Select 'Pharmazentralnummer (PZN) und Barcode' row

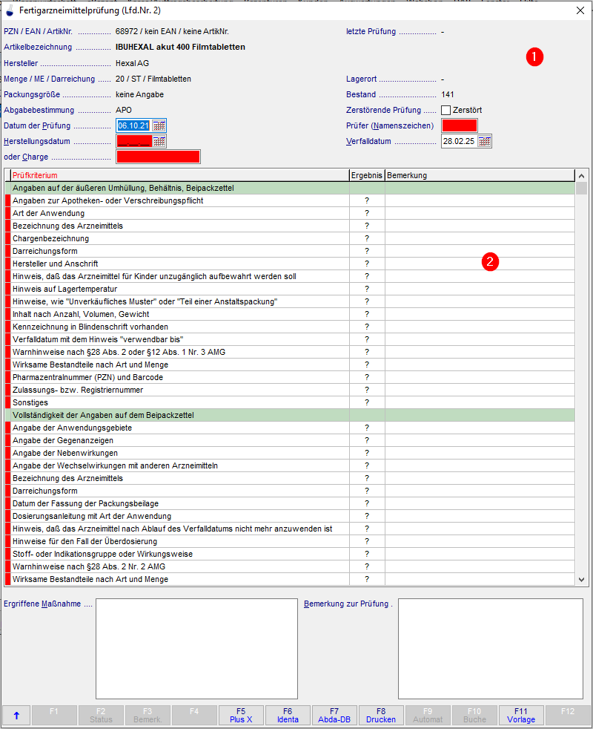click(x=290, y=378)
